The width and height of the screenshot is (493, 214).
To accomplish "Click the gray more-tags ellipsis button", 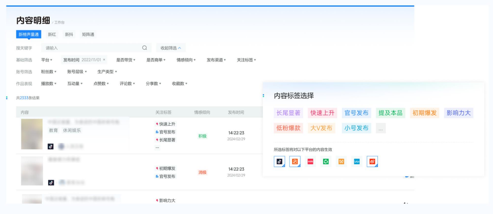I will tap(381, 128).
